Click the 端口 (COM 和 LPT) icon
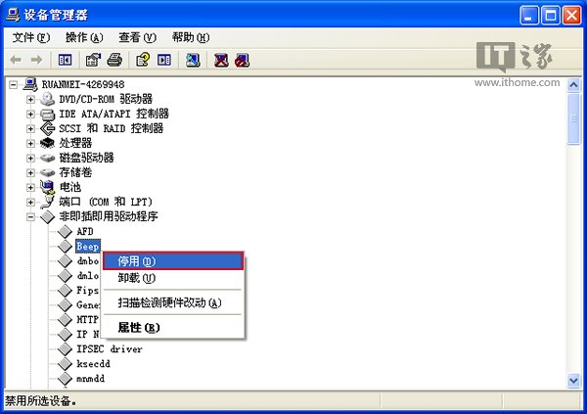This screenshot has height=414, width=587. pos(48,202)
